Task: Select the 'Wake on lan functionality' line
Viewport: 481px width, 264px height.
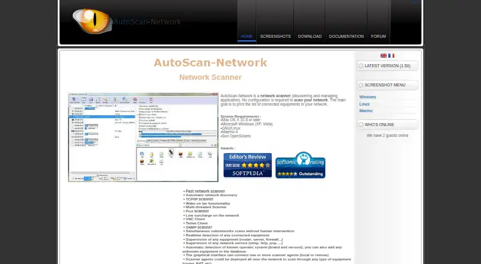Action: 207,203
